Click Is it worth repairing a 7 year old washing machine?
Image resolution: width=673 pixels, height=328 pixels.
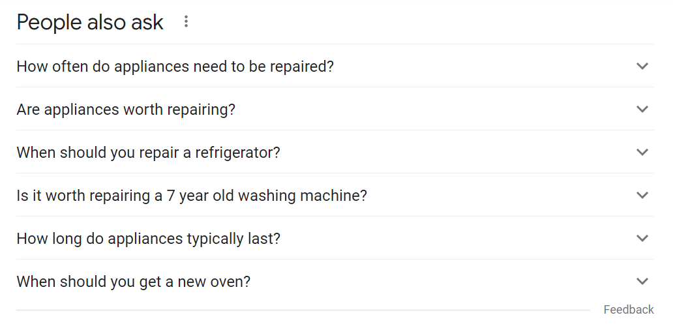[335, 195]
